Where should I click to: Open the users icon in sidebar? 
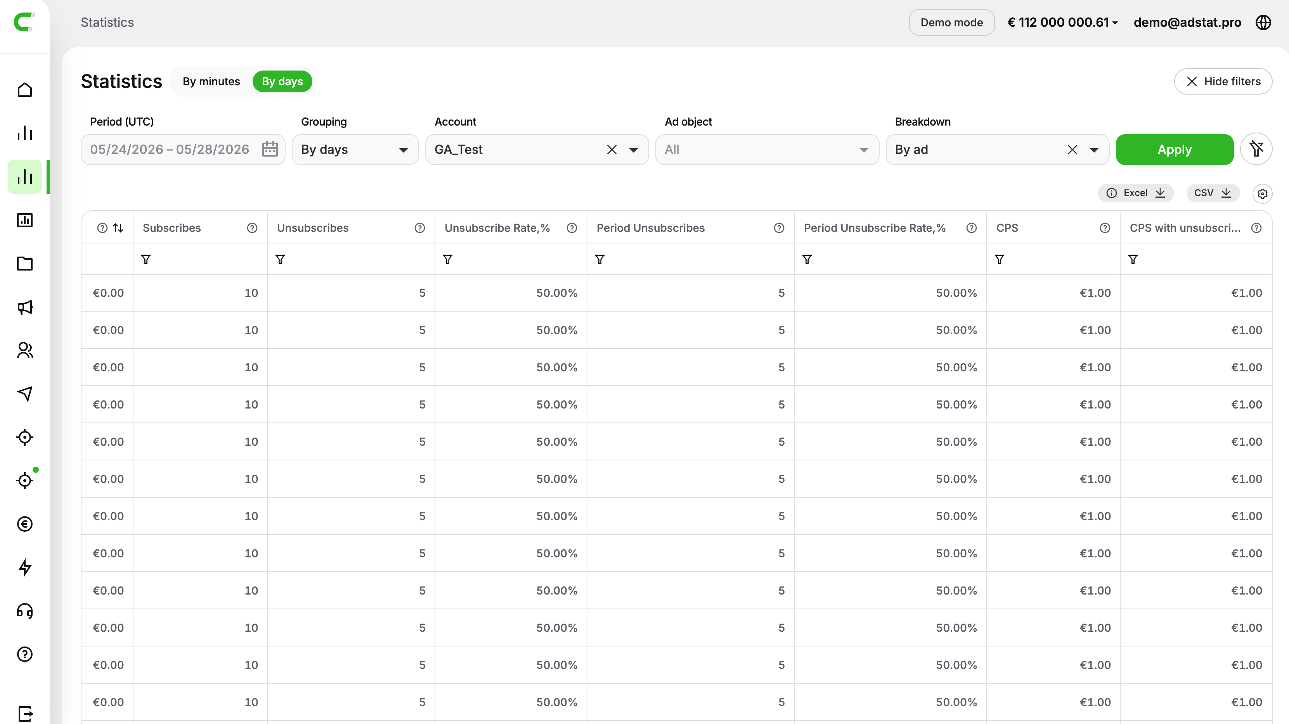point(24,350)
